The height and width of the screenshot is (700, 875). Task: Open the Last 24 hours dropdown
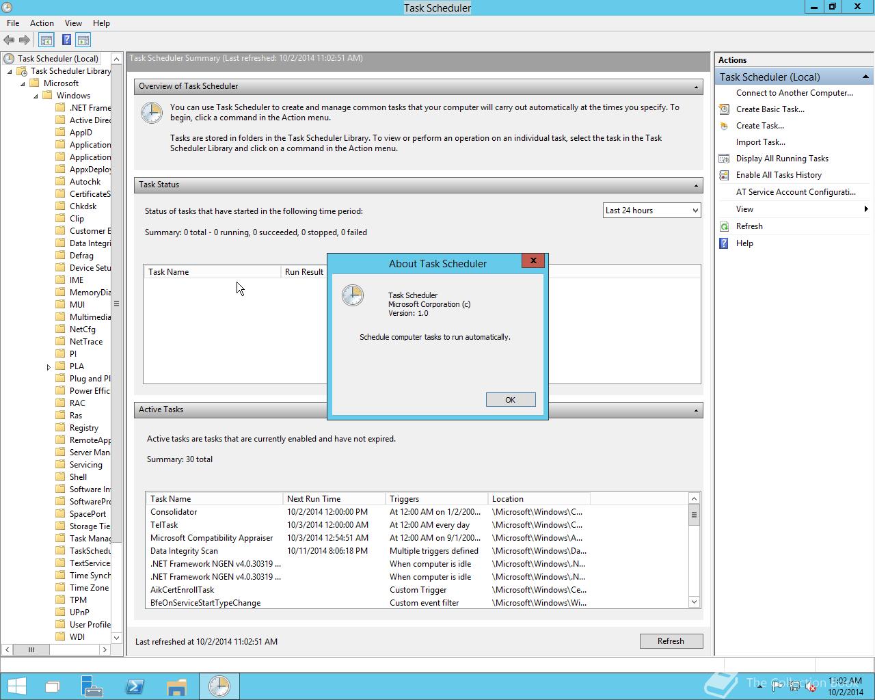[652, 211]
